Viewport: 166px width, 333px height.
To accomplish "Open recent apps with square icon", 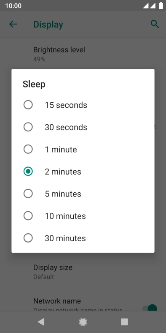I will pos(124,322).
